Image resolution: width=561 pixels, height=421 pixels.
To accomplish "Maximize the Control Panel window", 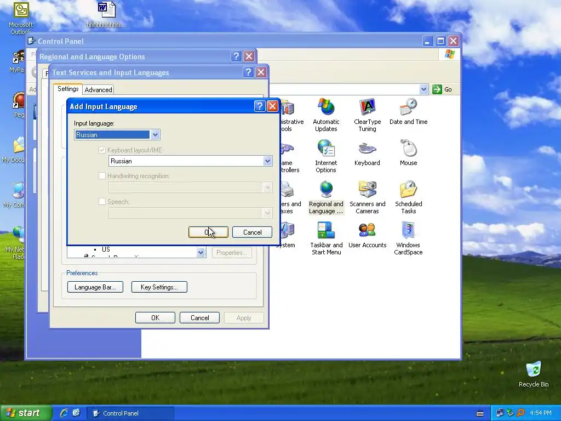I will pos(440,41).
